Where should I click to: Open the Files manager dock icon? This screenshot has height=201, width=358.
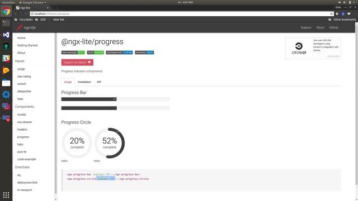6,83
